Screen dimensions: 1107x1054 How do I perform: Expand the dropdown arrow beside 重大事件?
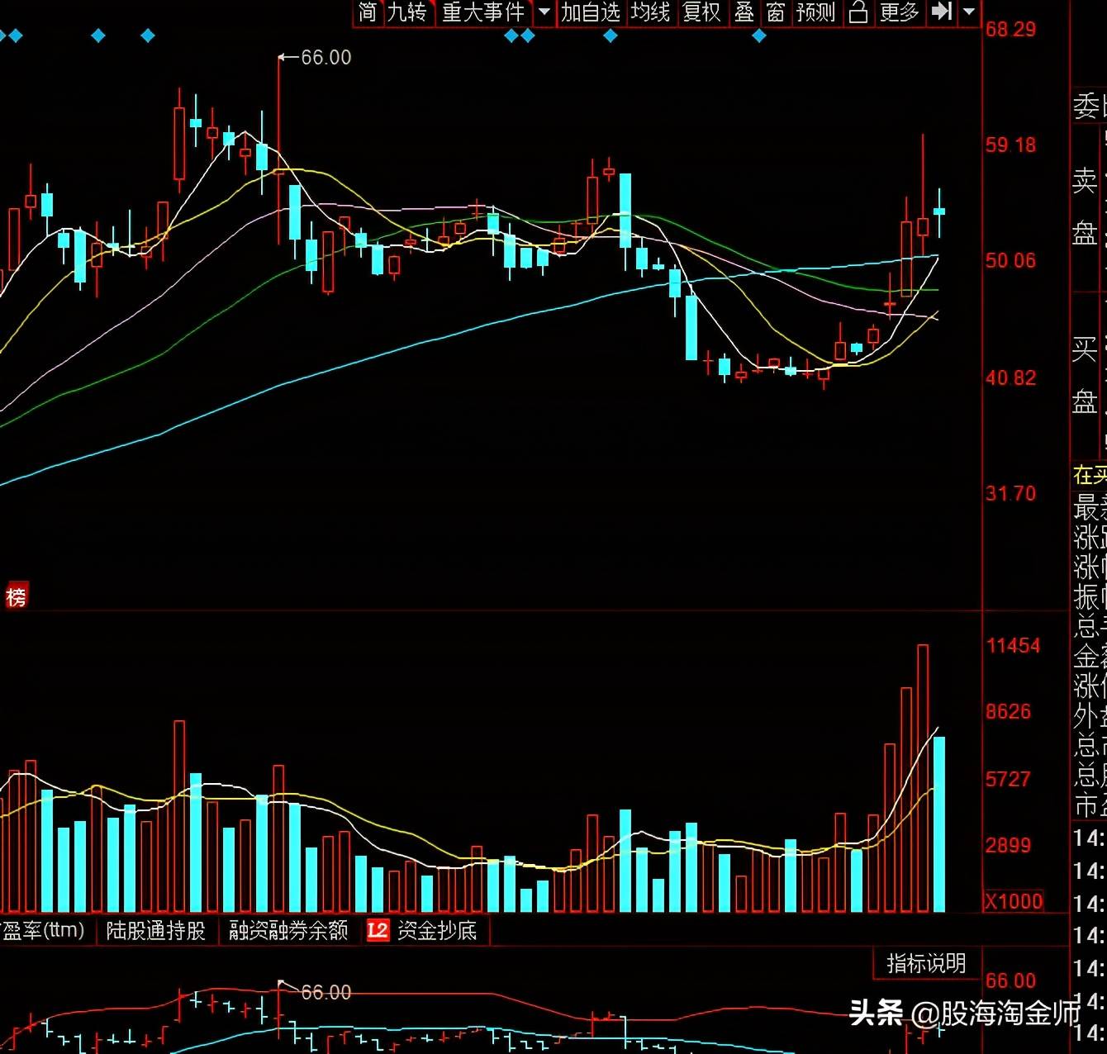pos(544,12)
